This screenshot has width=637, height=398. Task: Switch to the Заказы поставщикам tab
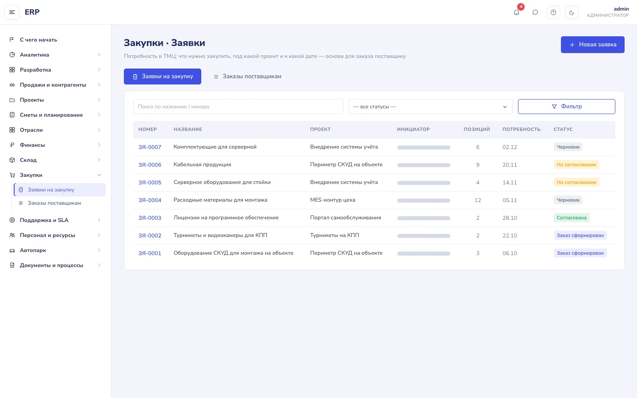[247, 77]
